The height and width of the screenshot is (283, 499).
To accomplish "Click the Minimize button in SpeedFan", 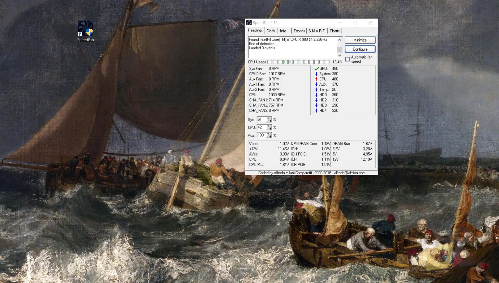I will [x=360, y=40].
